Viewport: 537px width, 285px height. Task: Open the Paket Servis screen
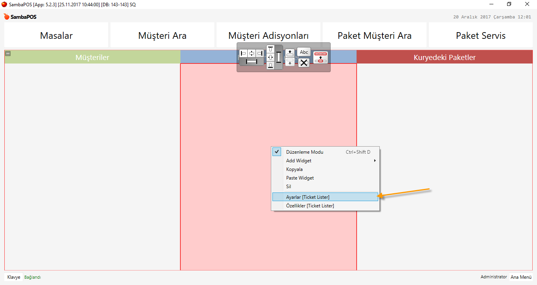pyautogui.click(x=480, y=36)
